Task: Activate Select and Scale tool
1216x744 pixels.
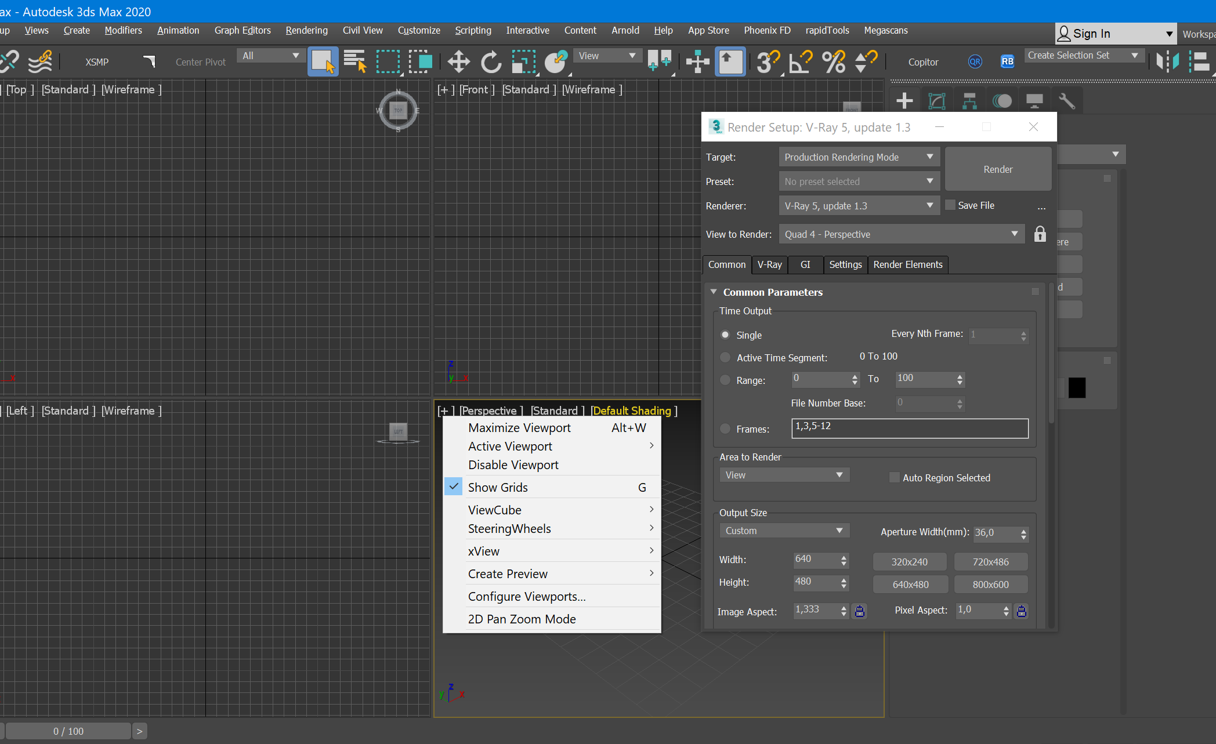Action: 523,61
